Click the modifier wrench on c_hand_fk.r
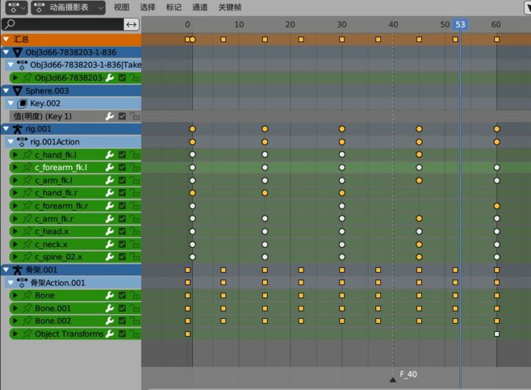 (x=109, y=193)
